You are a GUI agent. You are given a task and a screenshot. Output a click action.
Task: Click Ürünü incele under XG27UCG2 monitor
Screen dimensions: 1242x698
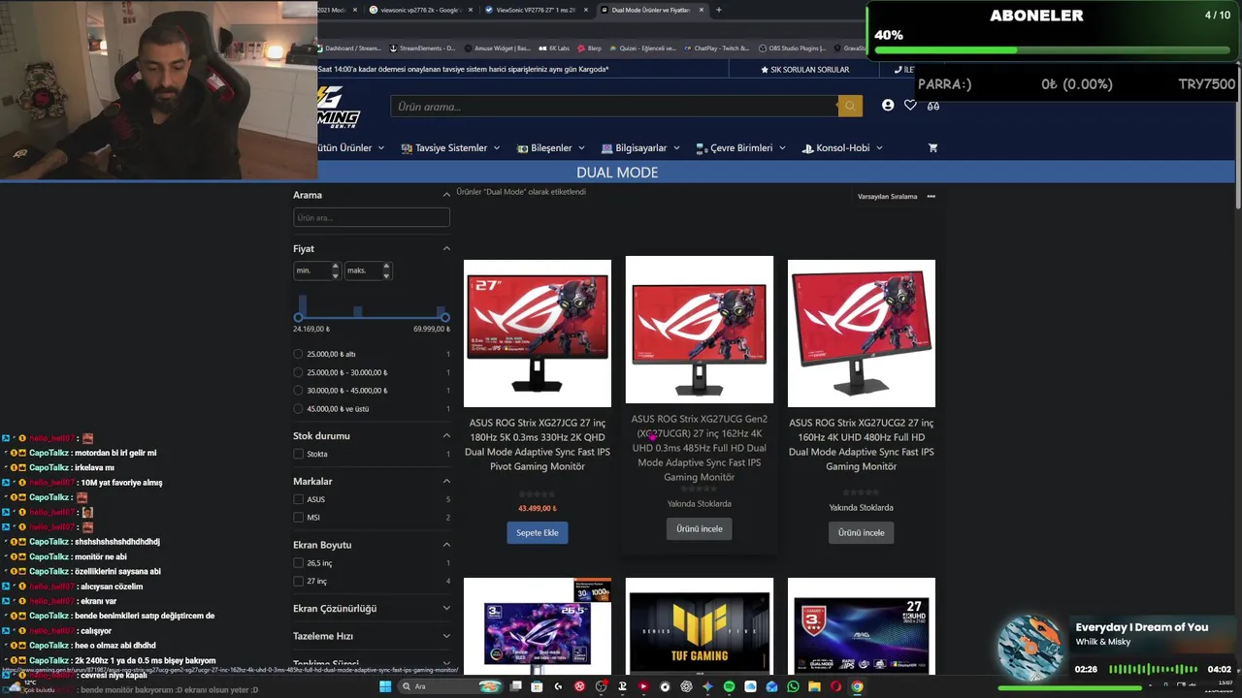click(862, 532)
